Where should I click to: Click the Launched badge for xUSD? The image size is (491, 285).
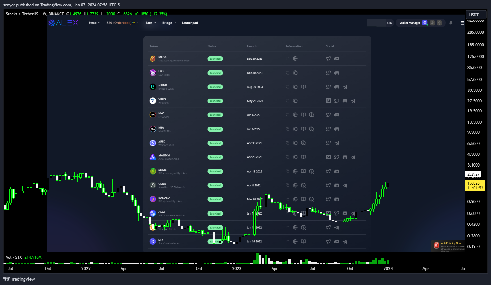pyautogui.click(x=215, y=143)
